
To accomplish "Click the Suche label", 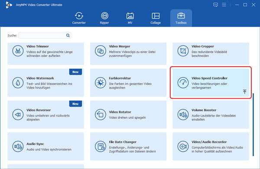I will 12,36.
